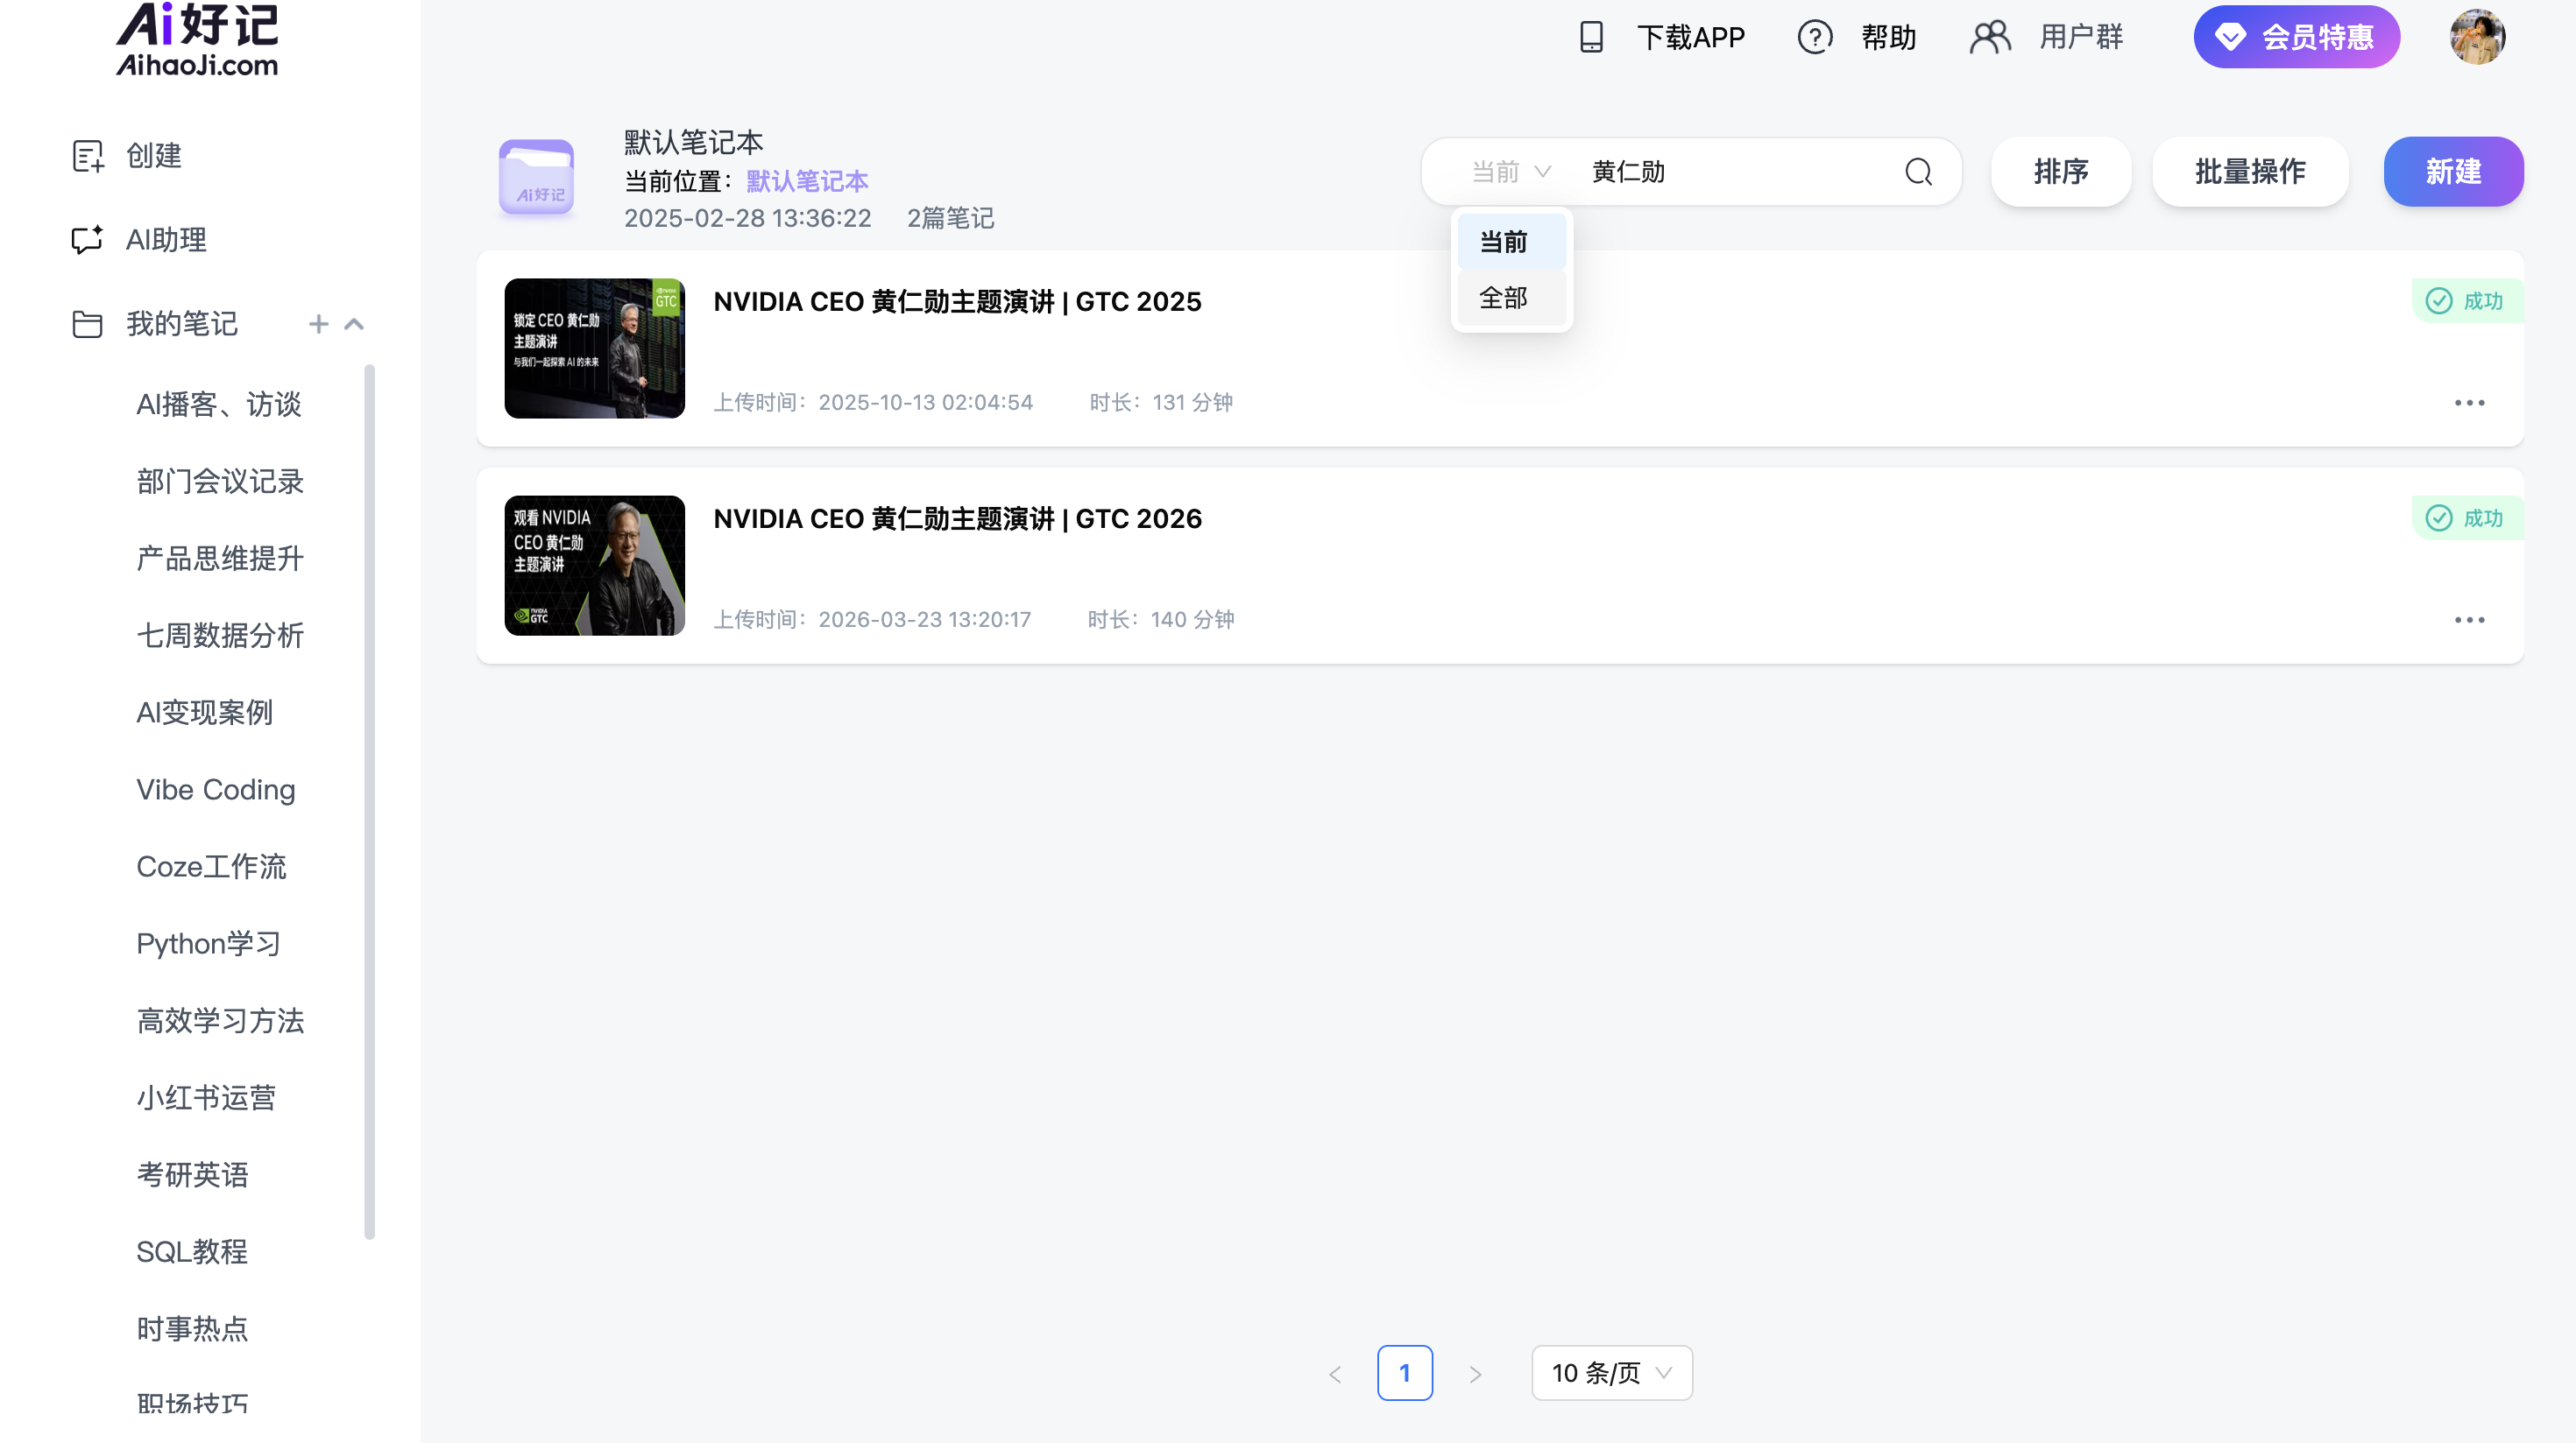The width and height of the screenshot is (2576, 1443).
Task: Select 部门会议记录 notebook
Action: [x=220, y=481]
